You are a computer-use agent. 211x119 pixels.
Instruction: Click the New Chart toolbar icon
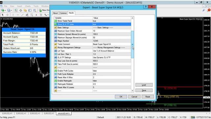2,10
